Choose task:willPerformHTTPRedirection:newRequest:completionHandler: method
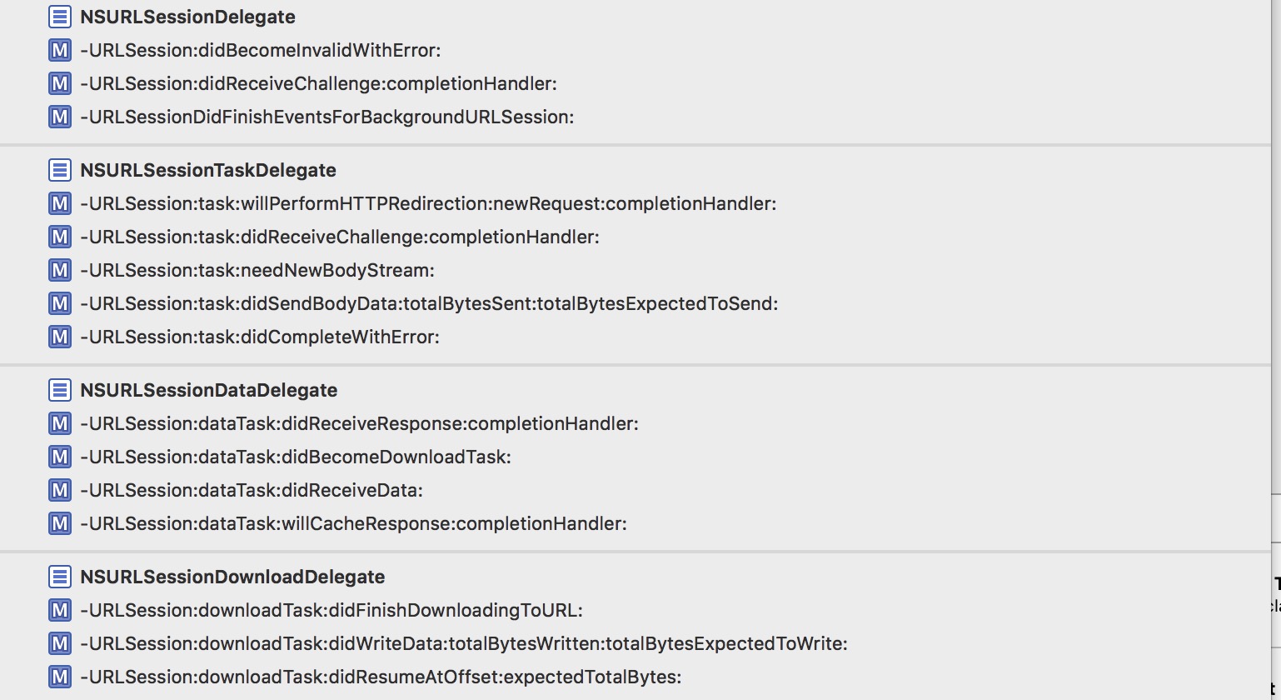The image size is (1281, 700). (428, 203)
